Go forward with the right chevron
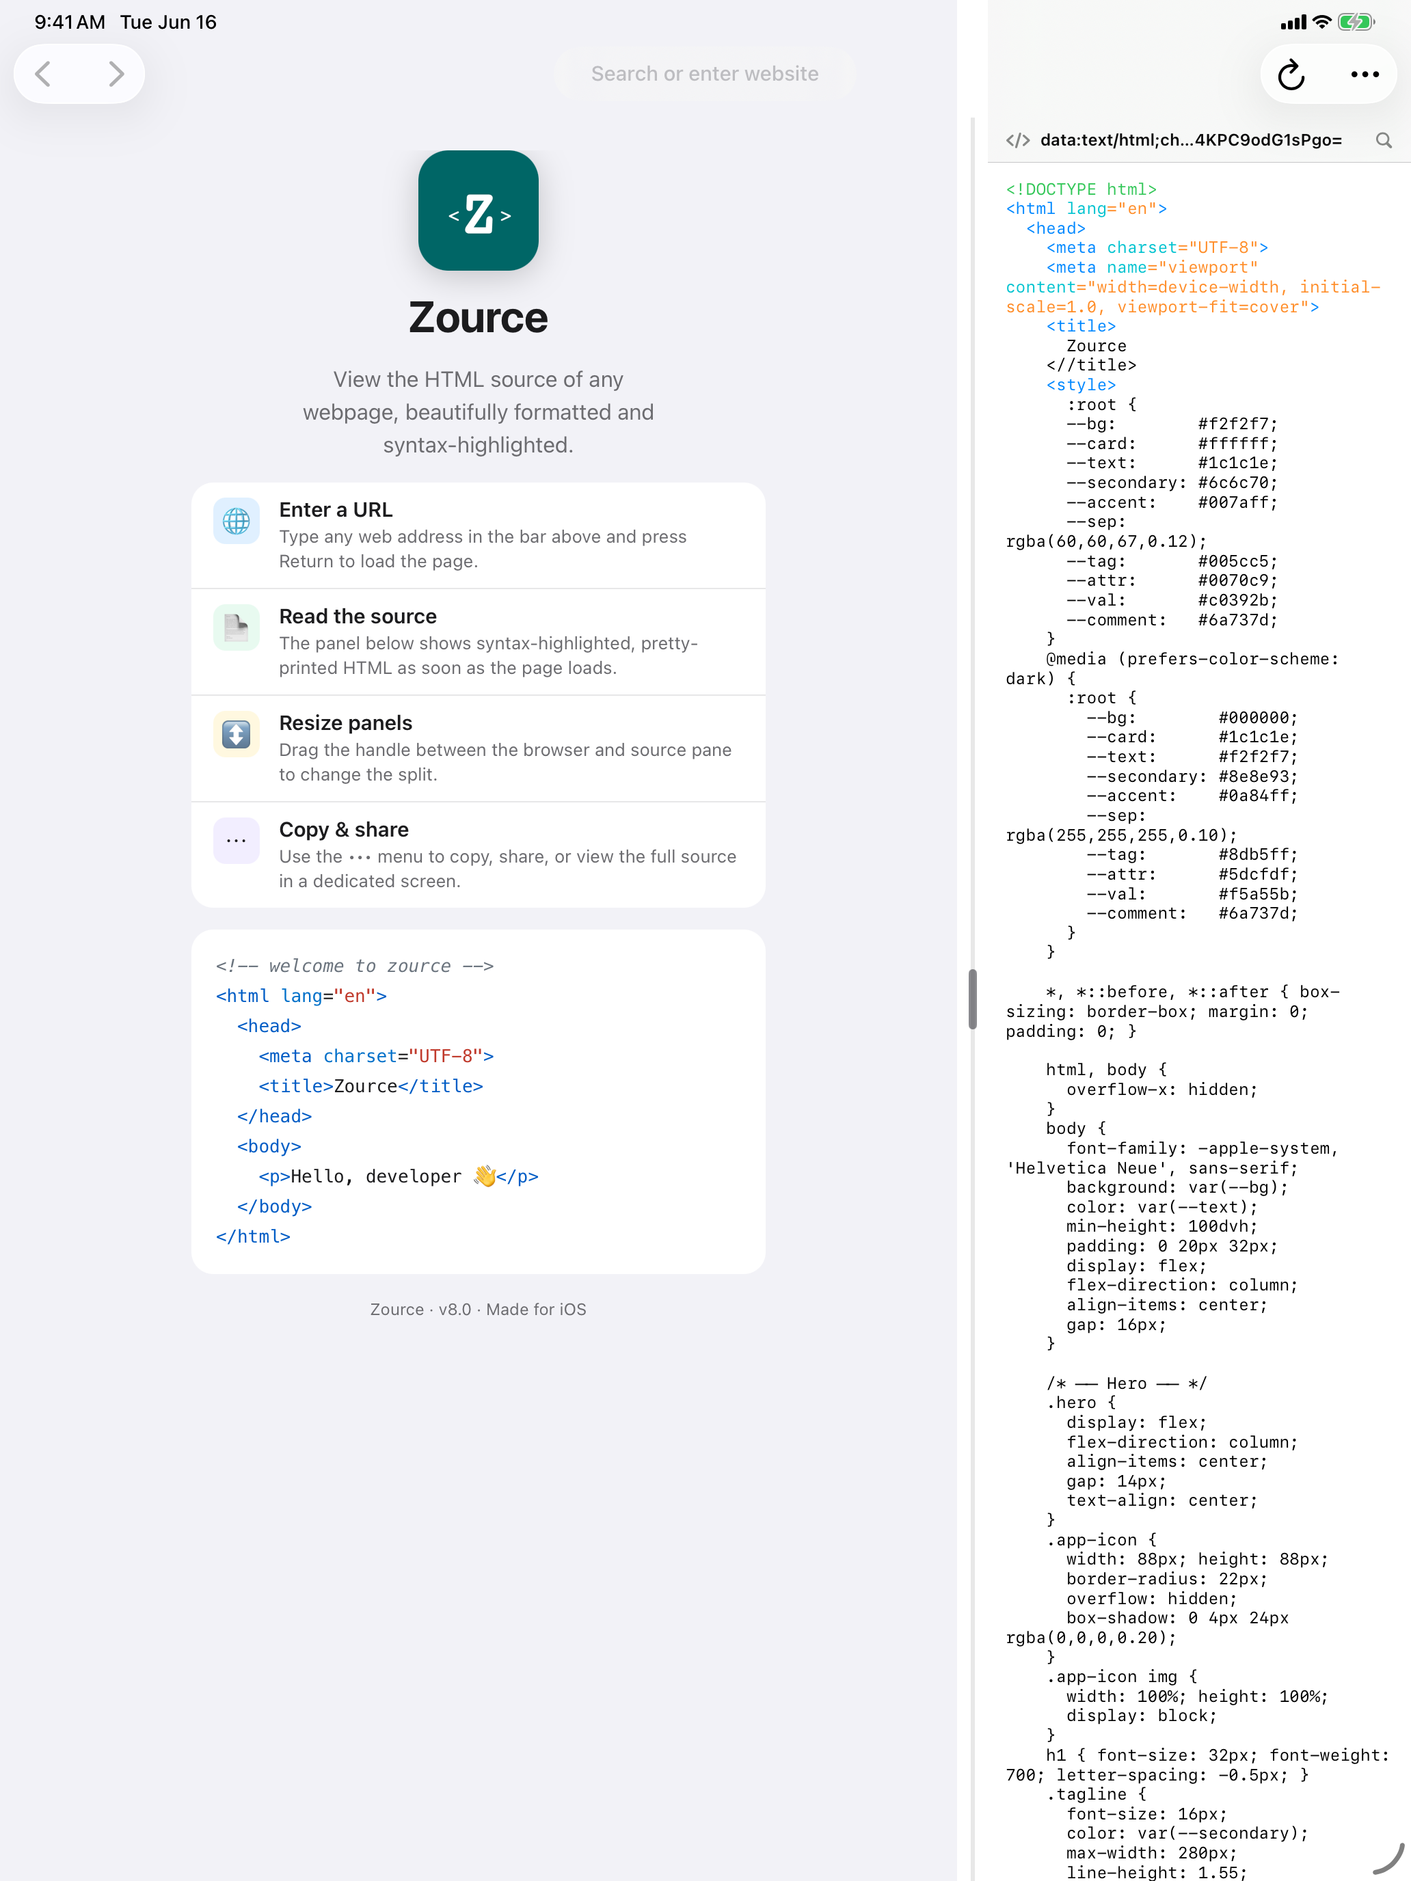The image size is (1411, 1881). (x=116, y=74)
